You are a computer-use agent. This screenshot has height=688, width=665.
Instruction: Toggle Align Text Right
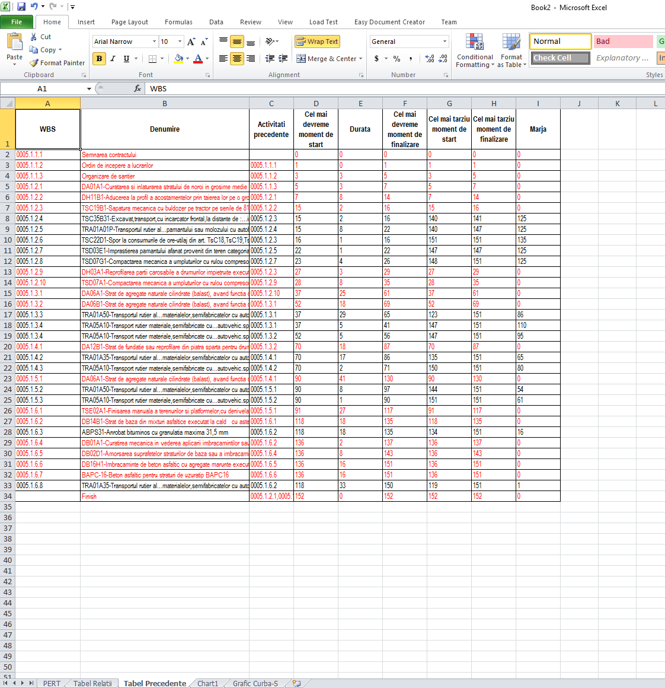(251, 58)
